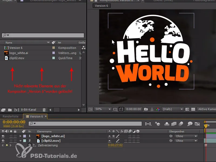
Task: Open the 8-Bit-Kanal color depth setting
Action: point(29,110)
